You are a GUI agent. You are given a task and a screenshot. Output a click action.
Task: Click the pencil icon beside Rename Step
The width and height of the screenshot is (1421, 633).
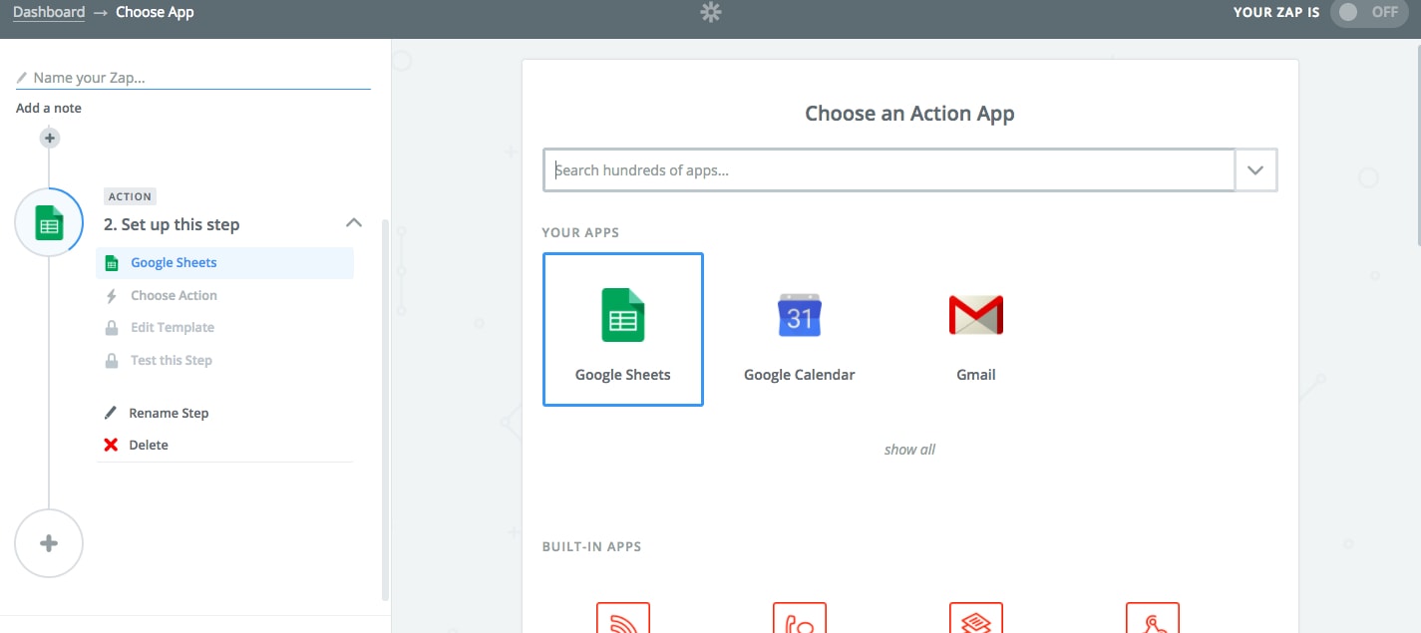pyautogui.click(x=111, y=413)
